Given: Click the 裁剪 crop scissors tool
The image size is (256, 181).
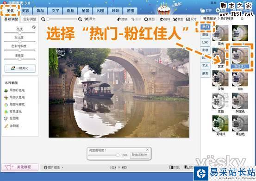Looking at the screenshot, I should pos(178,19).
